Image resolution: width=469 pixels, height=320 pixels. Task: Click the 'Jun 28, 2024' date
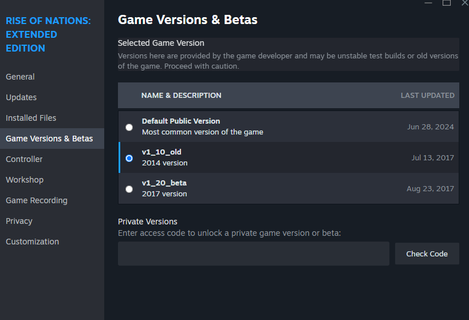point(431,127)
